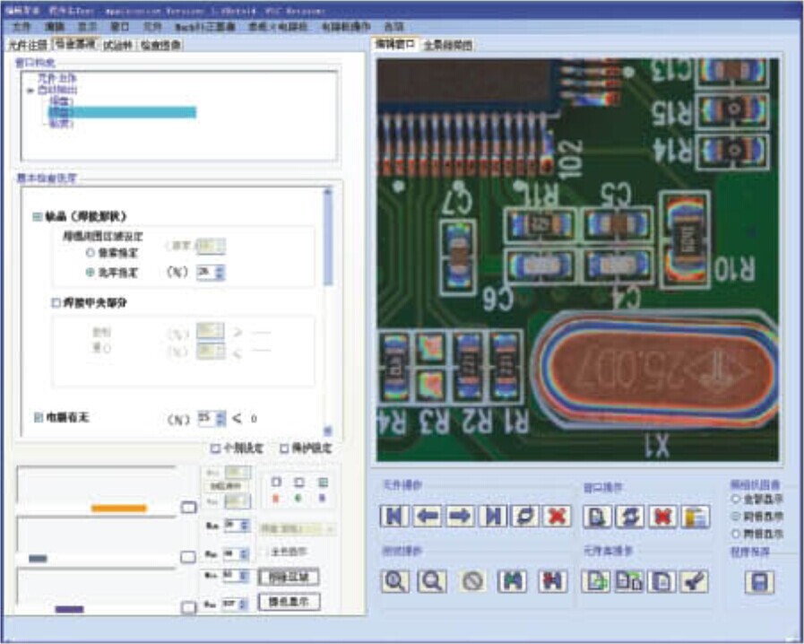Click the zoom out magnifier icon

[x=432, y=581]
